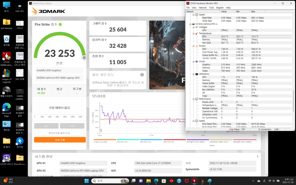
Task: Open the View menu in HWMonitor
Action: 194,8
